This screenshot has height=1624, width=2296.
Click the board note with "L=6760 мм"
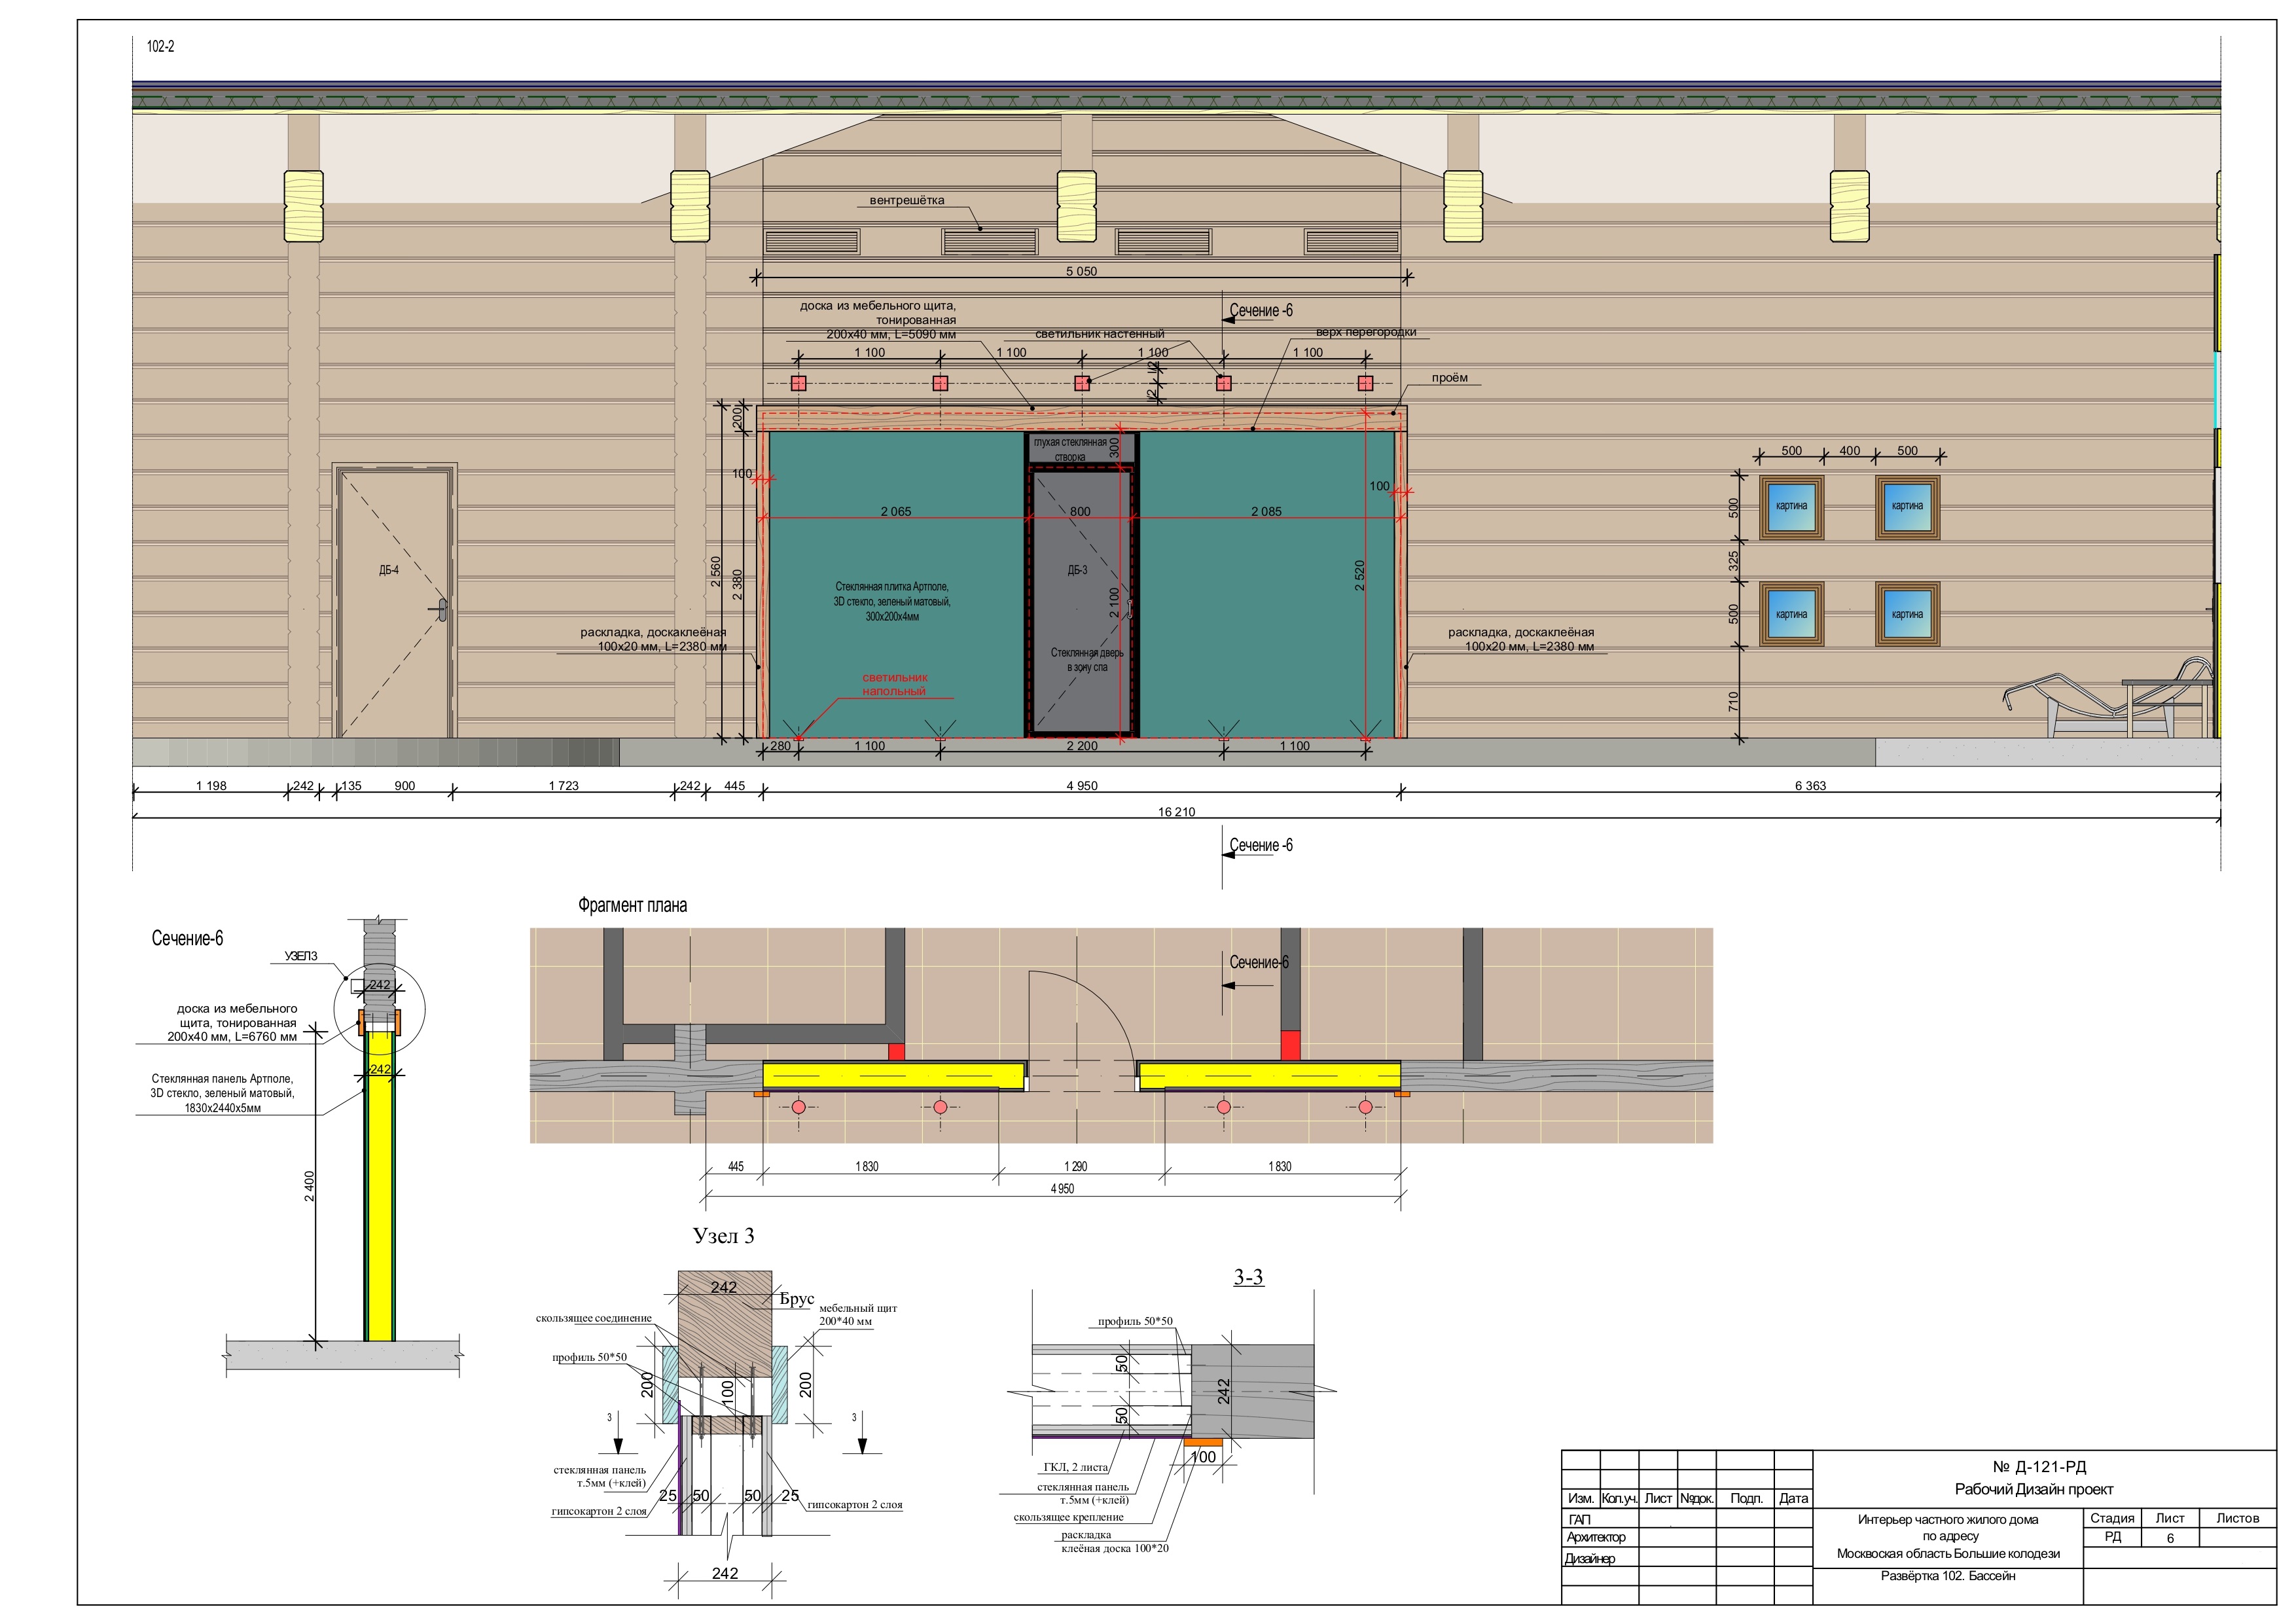coord(232,1023)
